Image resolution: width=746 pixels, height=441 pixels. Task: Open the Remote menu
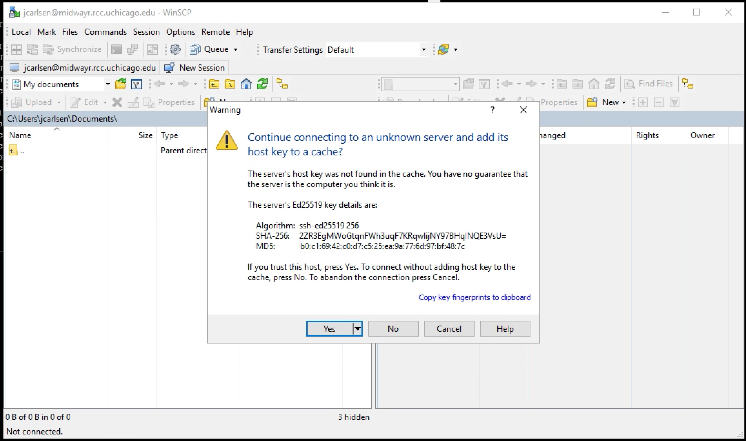[x=216, y=32]
